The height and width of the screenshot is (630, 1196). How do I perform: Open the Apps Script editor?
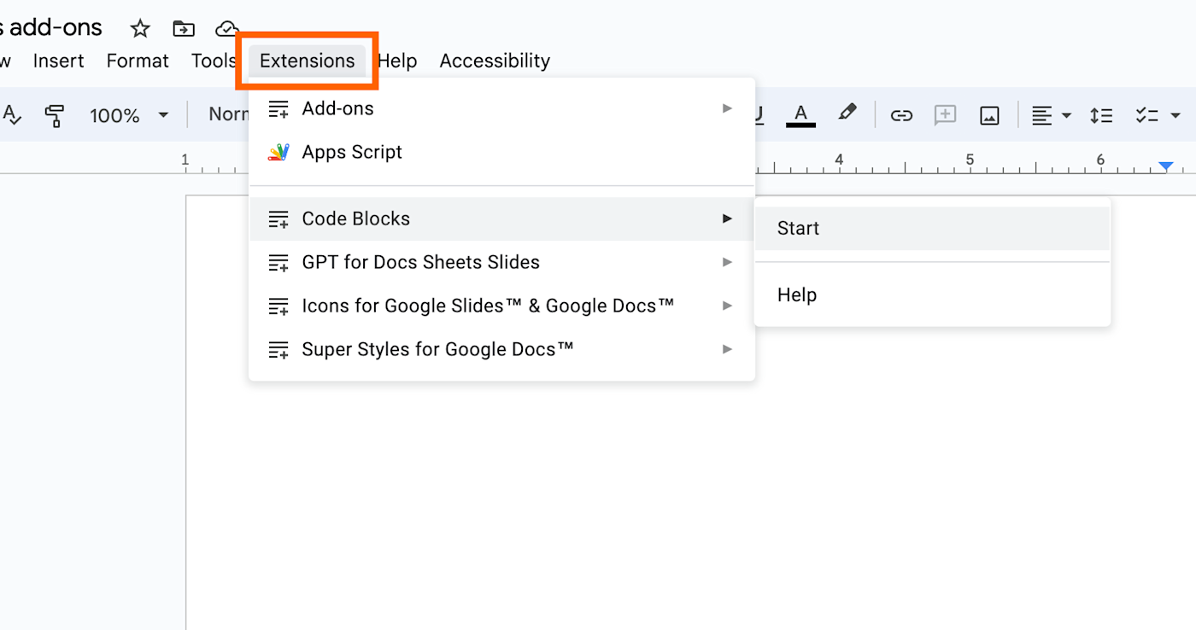tap(351, 152)
